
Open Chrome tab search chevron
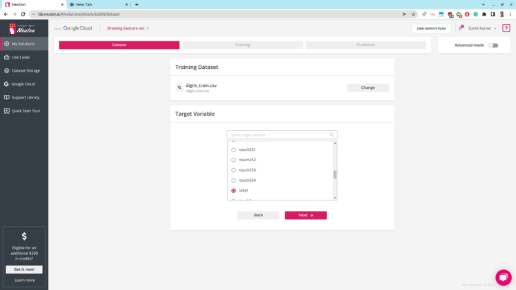coord(484,5)
